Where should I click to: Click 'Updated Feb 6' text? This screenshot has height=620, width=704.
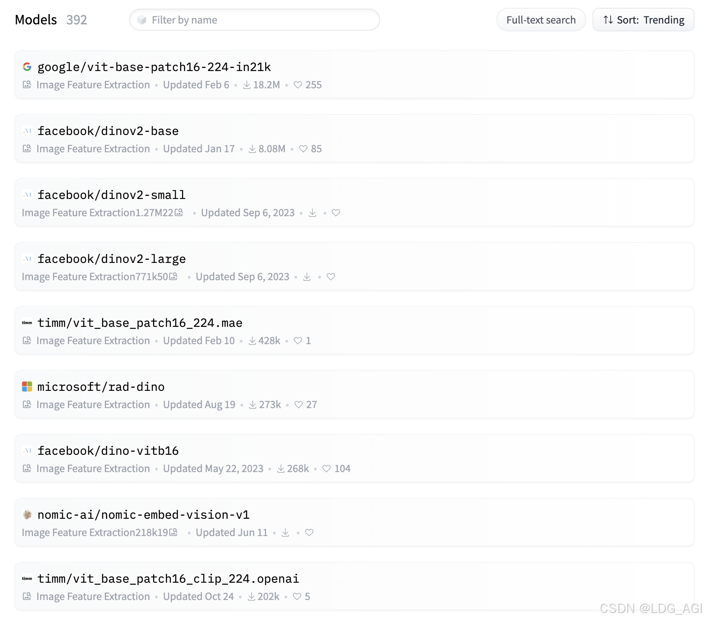196,85
